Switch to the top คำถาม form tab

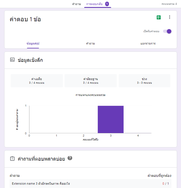(x=77, y=4)
